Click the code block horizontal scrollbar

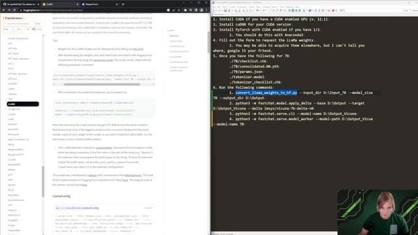pyautogui.click(x=102, y=84)
